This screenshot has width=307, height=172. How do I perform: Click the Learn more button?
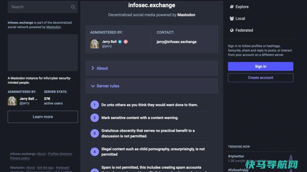pyautogui.click(x=43, y=117)
